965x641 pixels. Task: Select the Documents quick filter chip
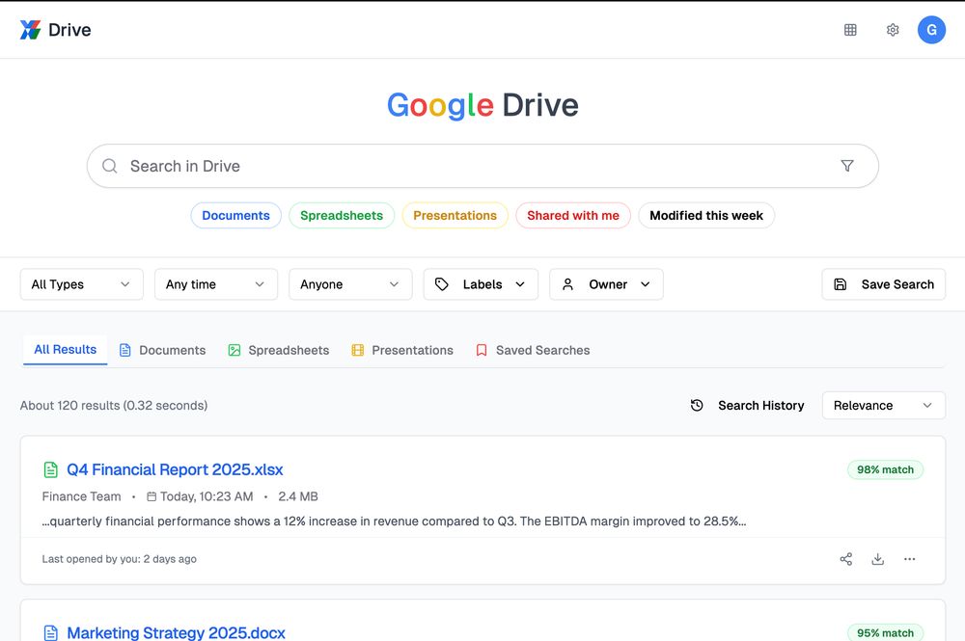(x=235, y=215)
